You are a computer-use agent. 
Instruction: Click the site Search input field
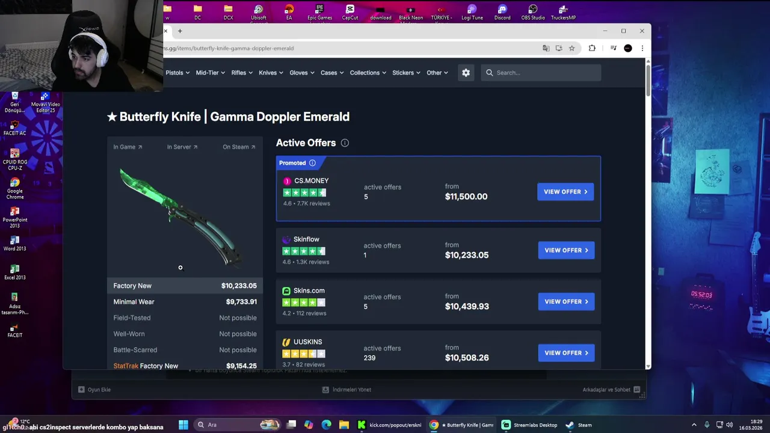[541, 73]
